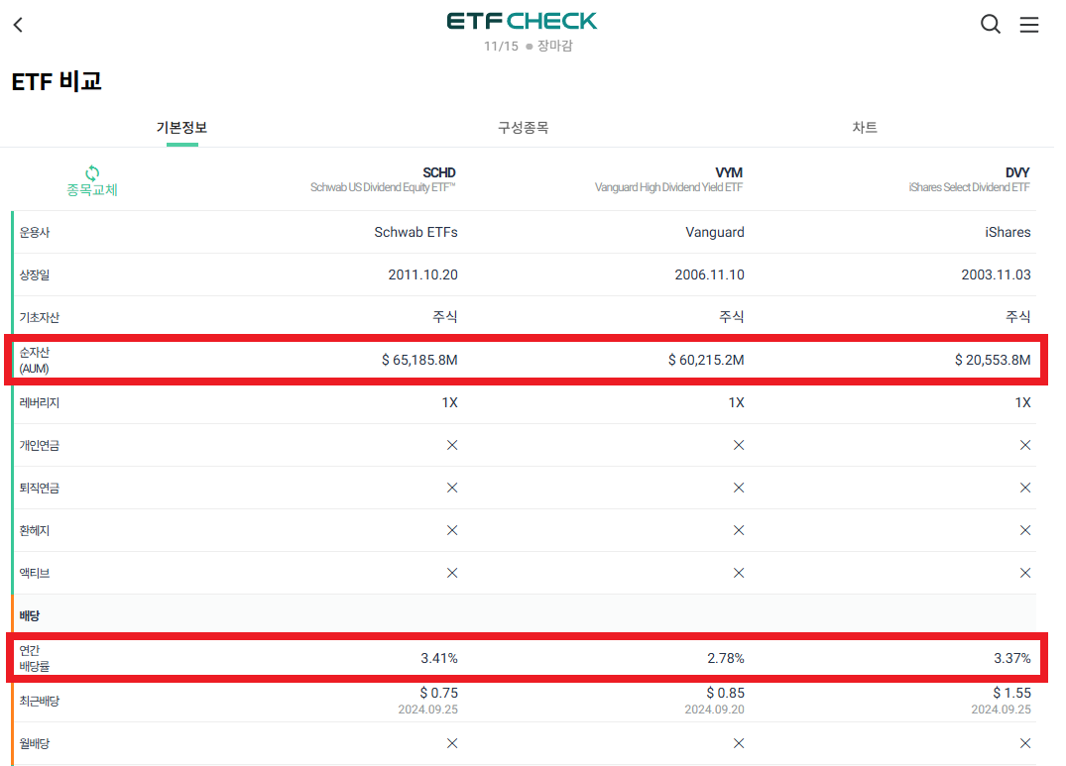Viewport: 1066px width, 766px height.
Task: Click the ETF CHECK logo
Action: [x=523, y=20]
